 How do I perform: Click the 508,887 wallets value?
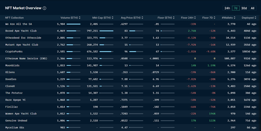click(230, 59)
